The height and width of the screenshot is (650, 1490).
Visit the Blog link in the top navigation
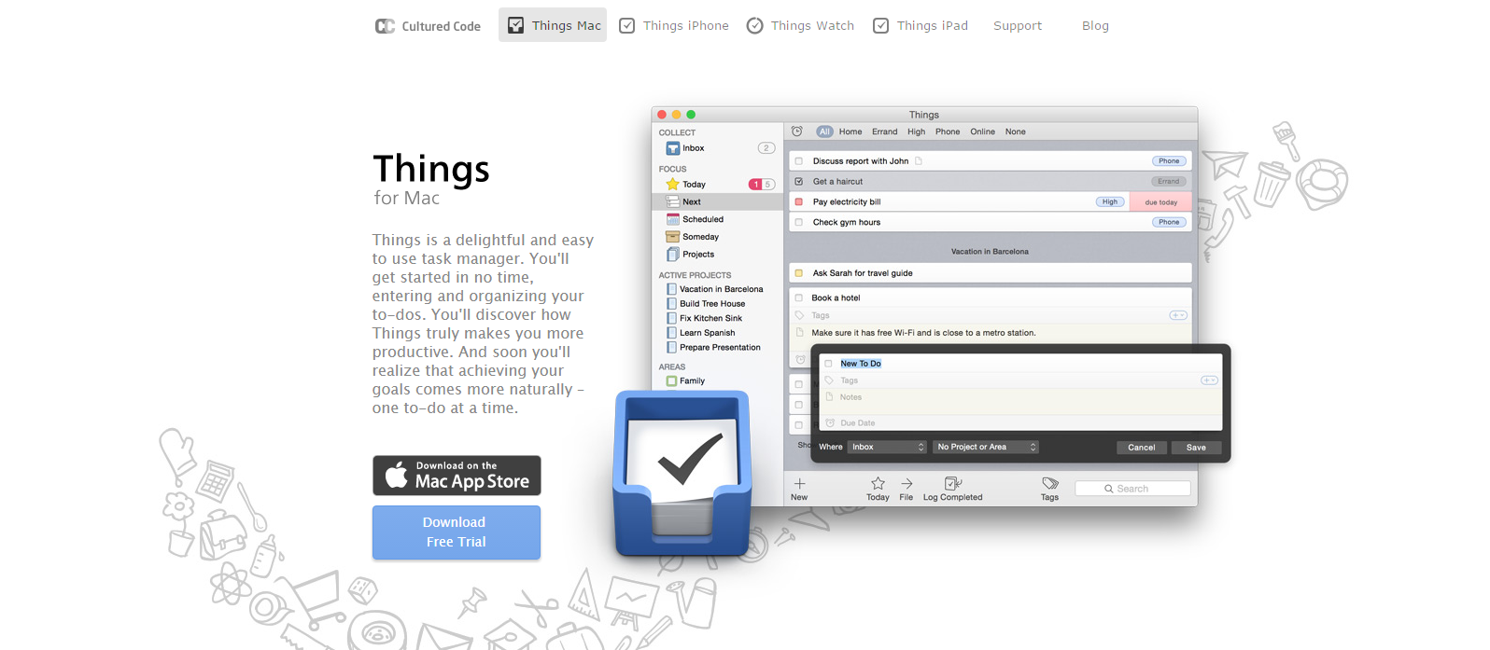click(x=1095, y=25)
